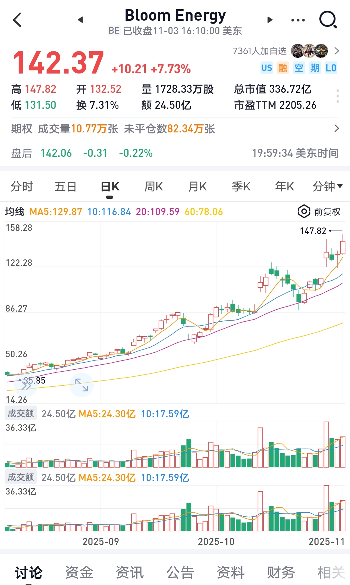Image resolution: width=350 pixels, height=585 pixels.
Task: Tap the fullscreen expand chart icon
Action: 82,385
